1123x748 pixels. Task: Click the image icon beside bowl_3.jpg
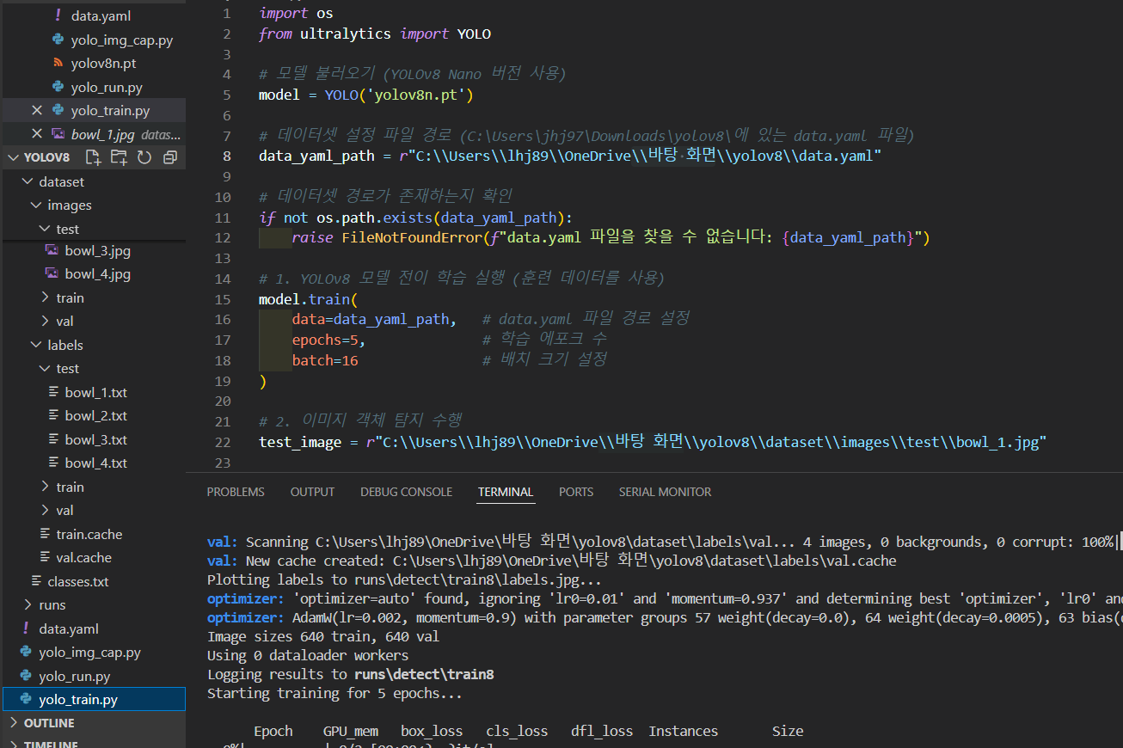52,251
